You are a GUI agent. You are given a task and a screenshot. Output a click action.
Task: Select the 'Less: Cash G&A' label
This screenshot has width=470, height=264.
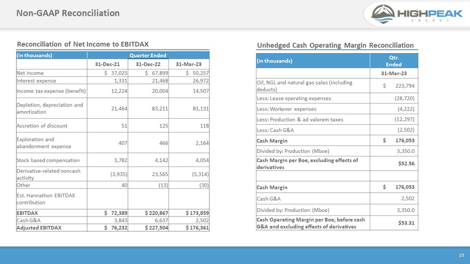(x=275, y=130)
